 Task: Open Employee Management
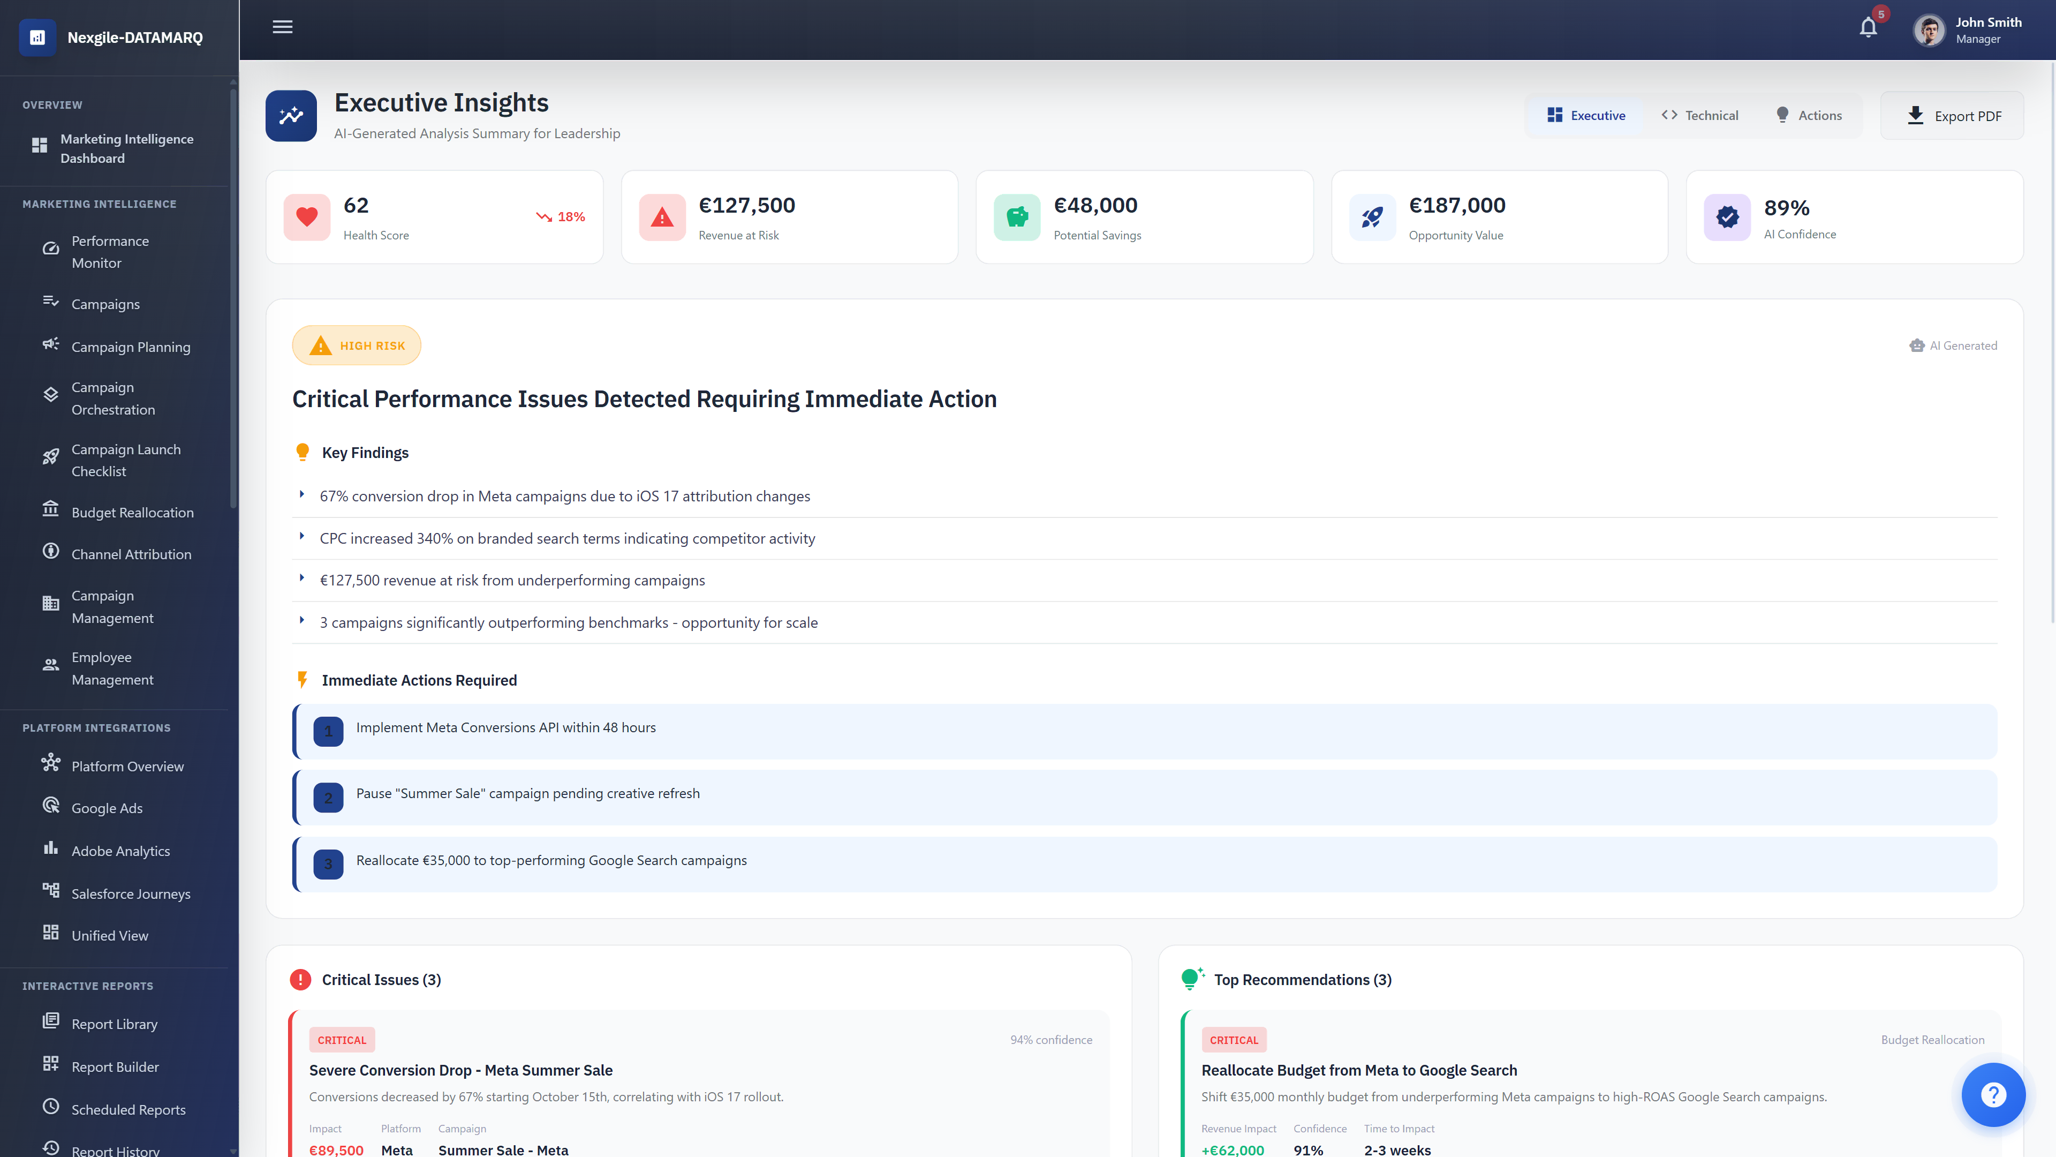(112, 668)
